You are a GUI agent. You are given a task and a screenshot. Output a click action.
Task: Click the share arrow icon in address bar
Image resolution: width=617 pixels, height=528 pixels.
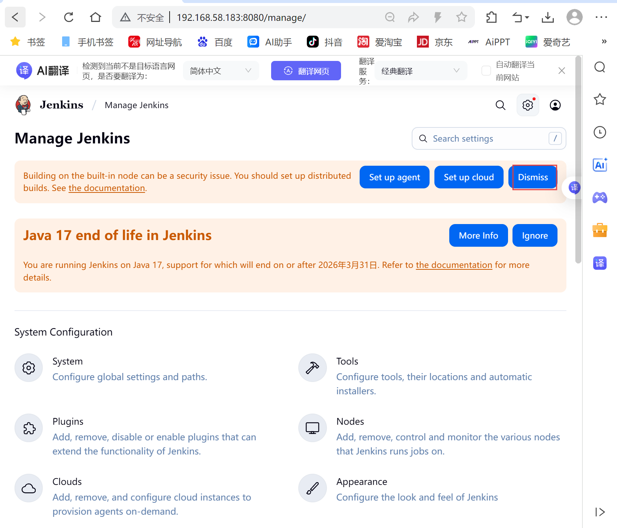point(414,17)
